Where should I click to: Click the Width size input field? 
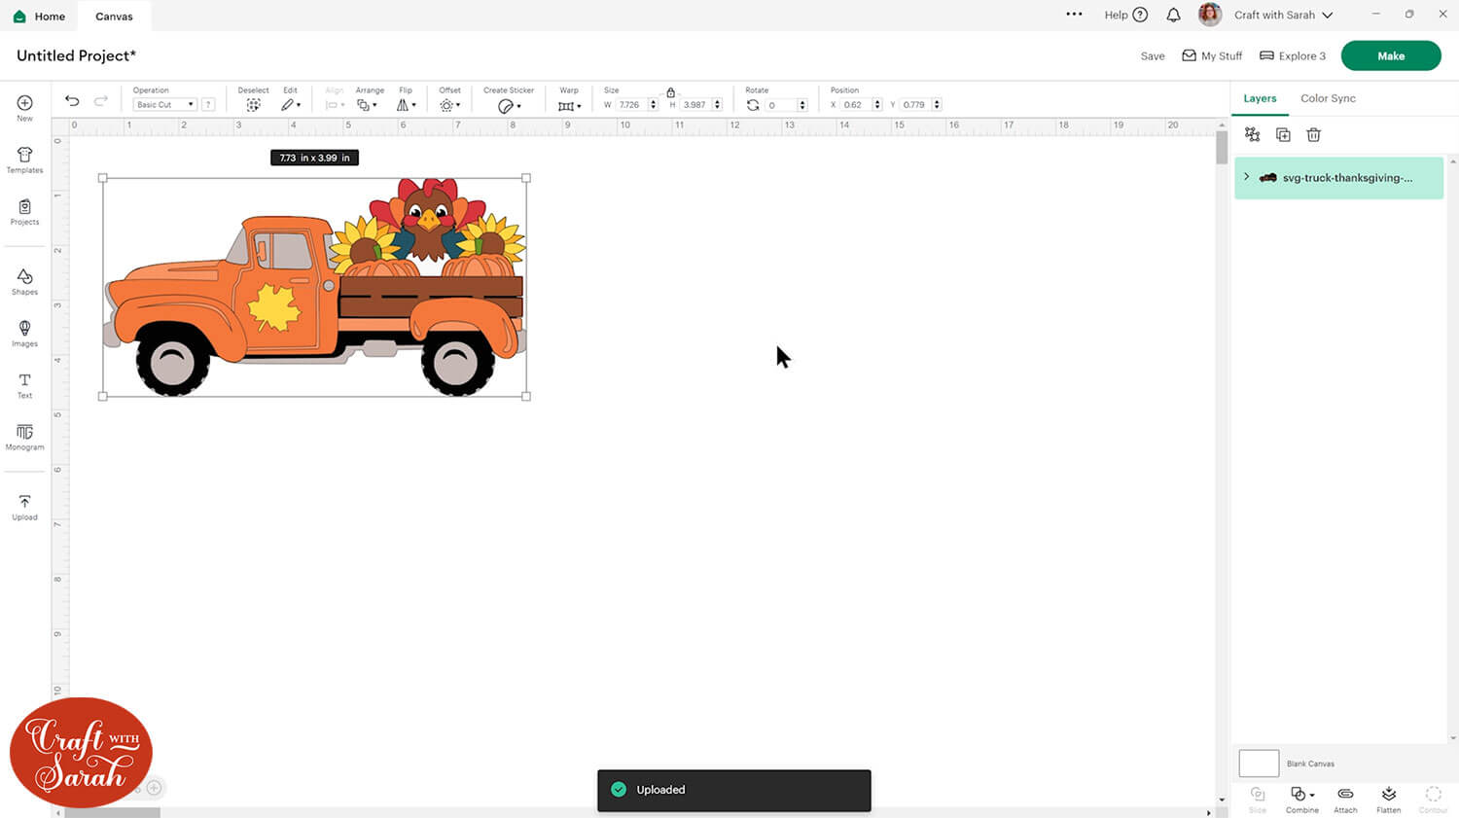630,105
